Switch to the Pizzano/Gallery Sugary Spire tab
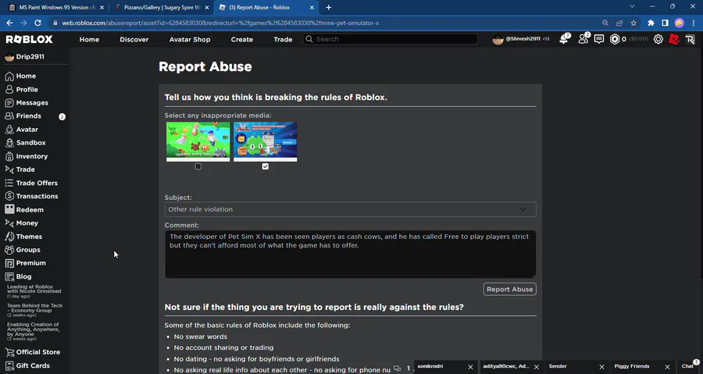The image size is (703, 374). (x=161, y=8)
